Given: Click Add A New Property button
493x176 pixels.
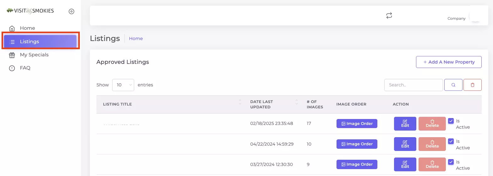Looking at the screenshot, I should tap(449, 62).
